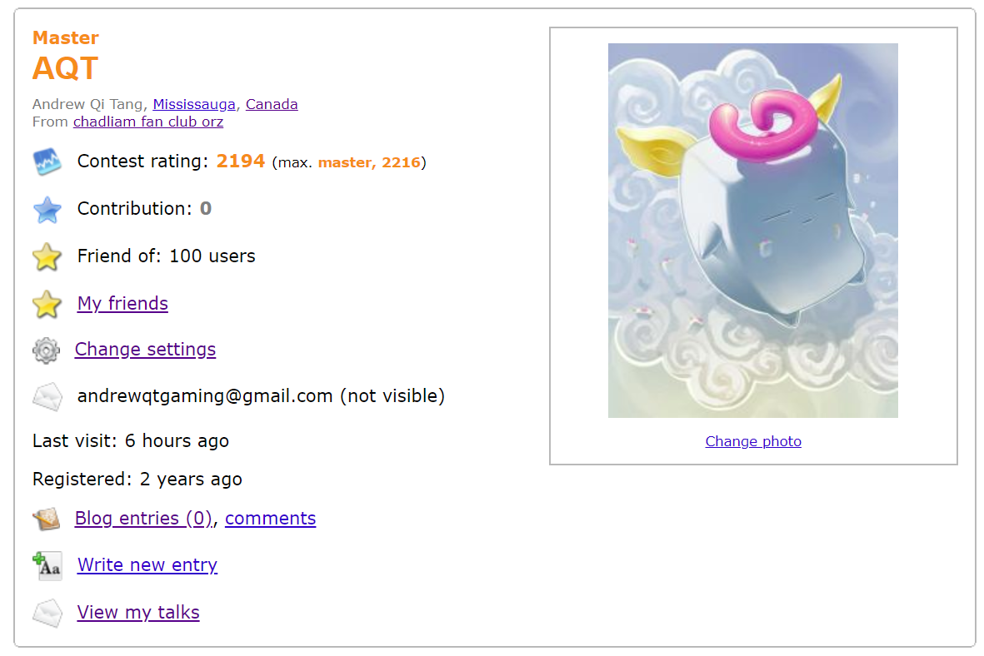This screenshot has width=984, height=656.
Task: Click the profile avatar picture
Action: coord(753,230)
